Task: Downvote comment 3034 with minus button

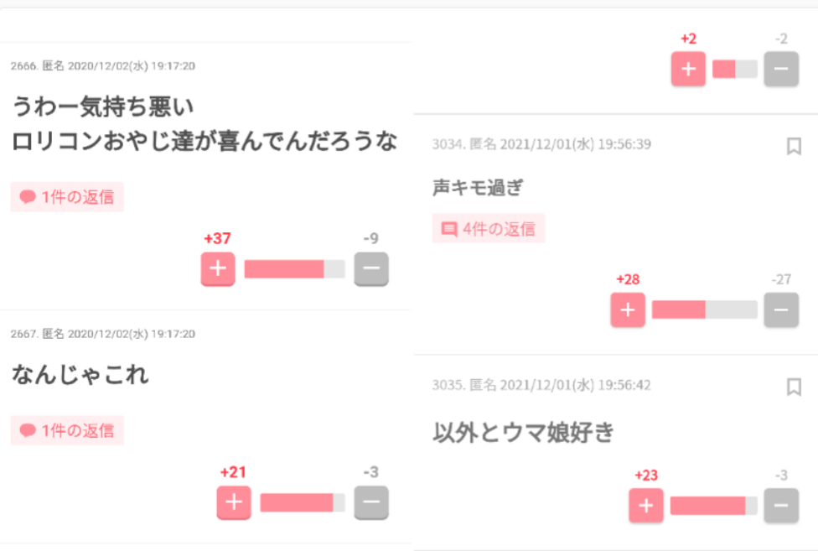Action: click(x=781, y=310)
